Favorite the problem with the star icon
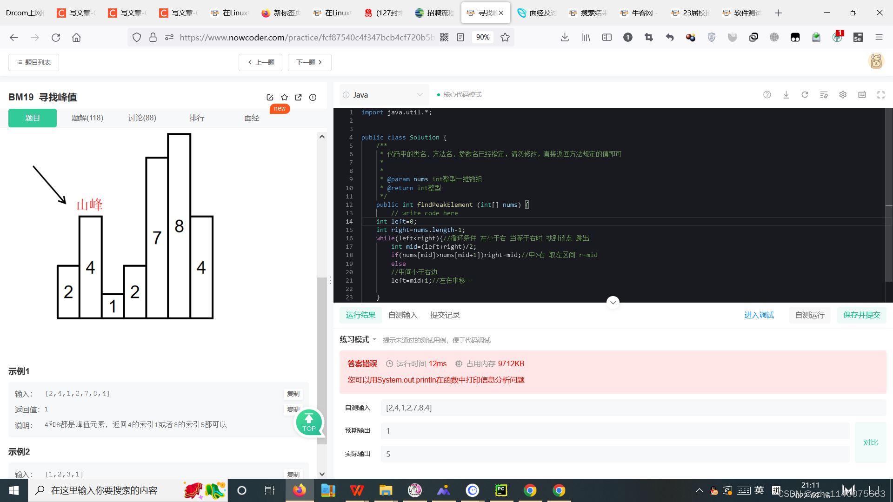This screenshot has width=893, height=502. [284, 97]
